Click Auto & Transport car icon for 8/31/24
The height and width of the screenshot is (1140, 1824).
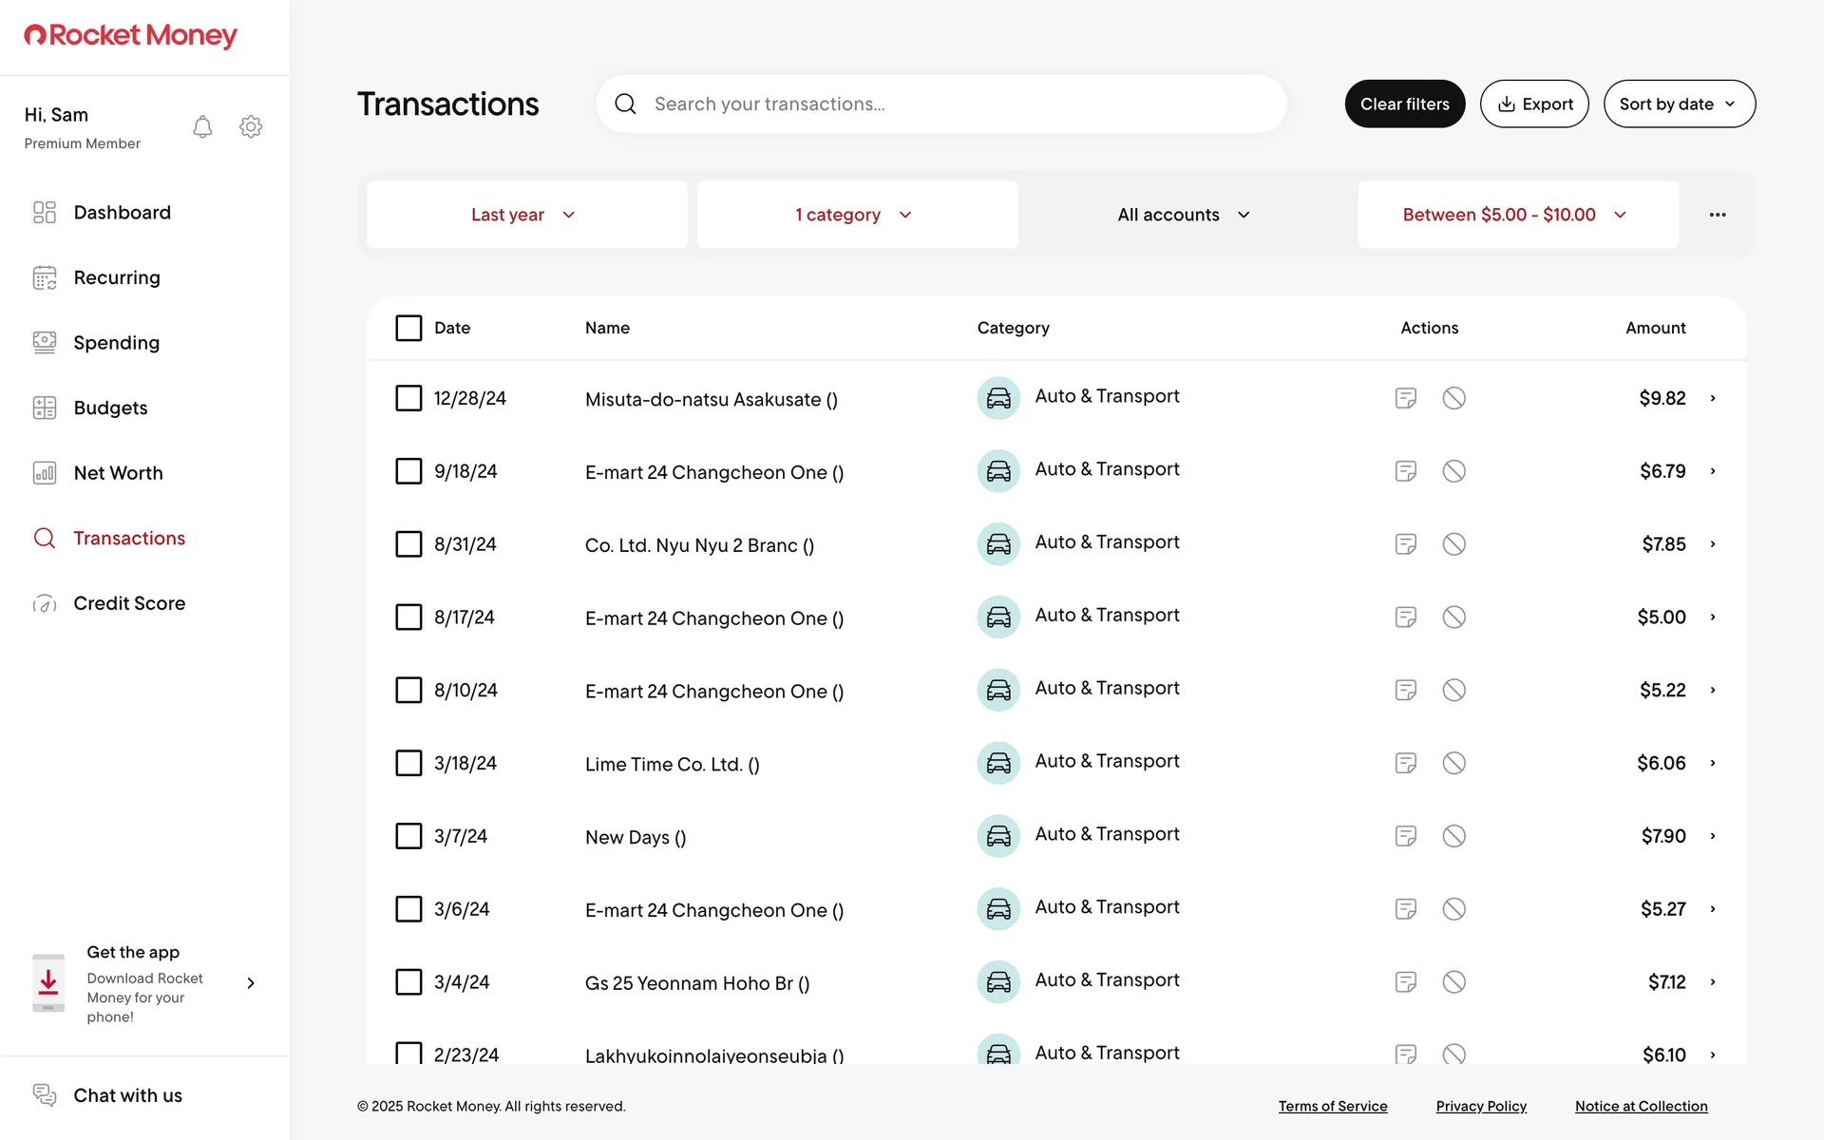(x=998, y=544)
